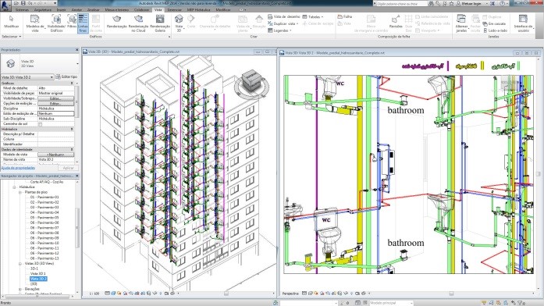
Task: Click the purple legend color swatch
Action: (x=448, y=66)
